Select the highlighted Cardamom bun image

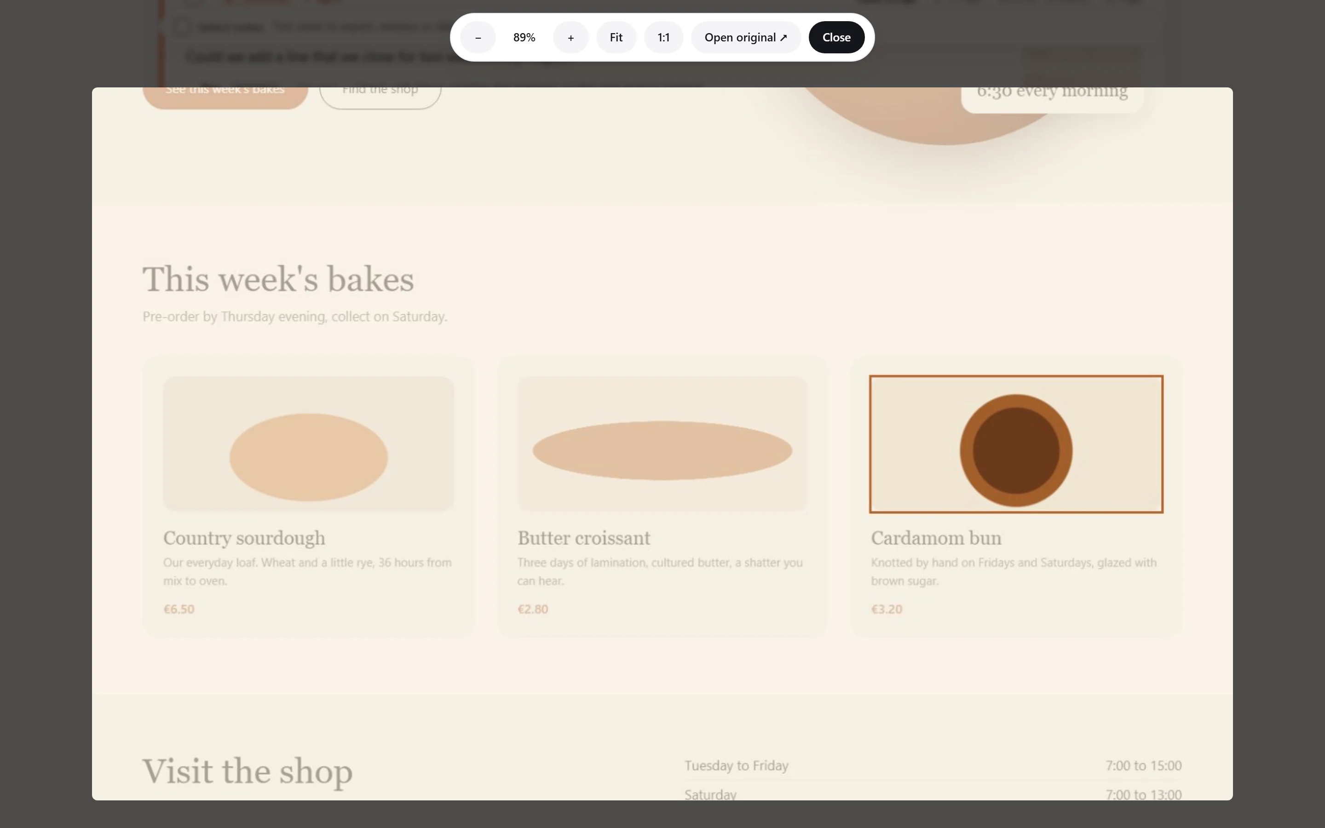pyautogui.click(x=1016, y=444)
